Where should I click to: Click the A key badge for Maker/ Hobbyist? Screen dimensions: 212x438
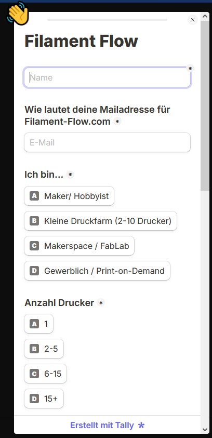34,196
